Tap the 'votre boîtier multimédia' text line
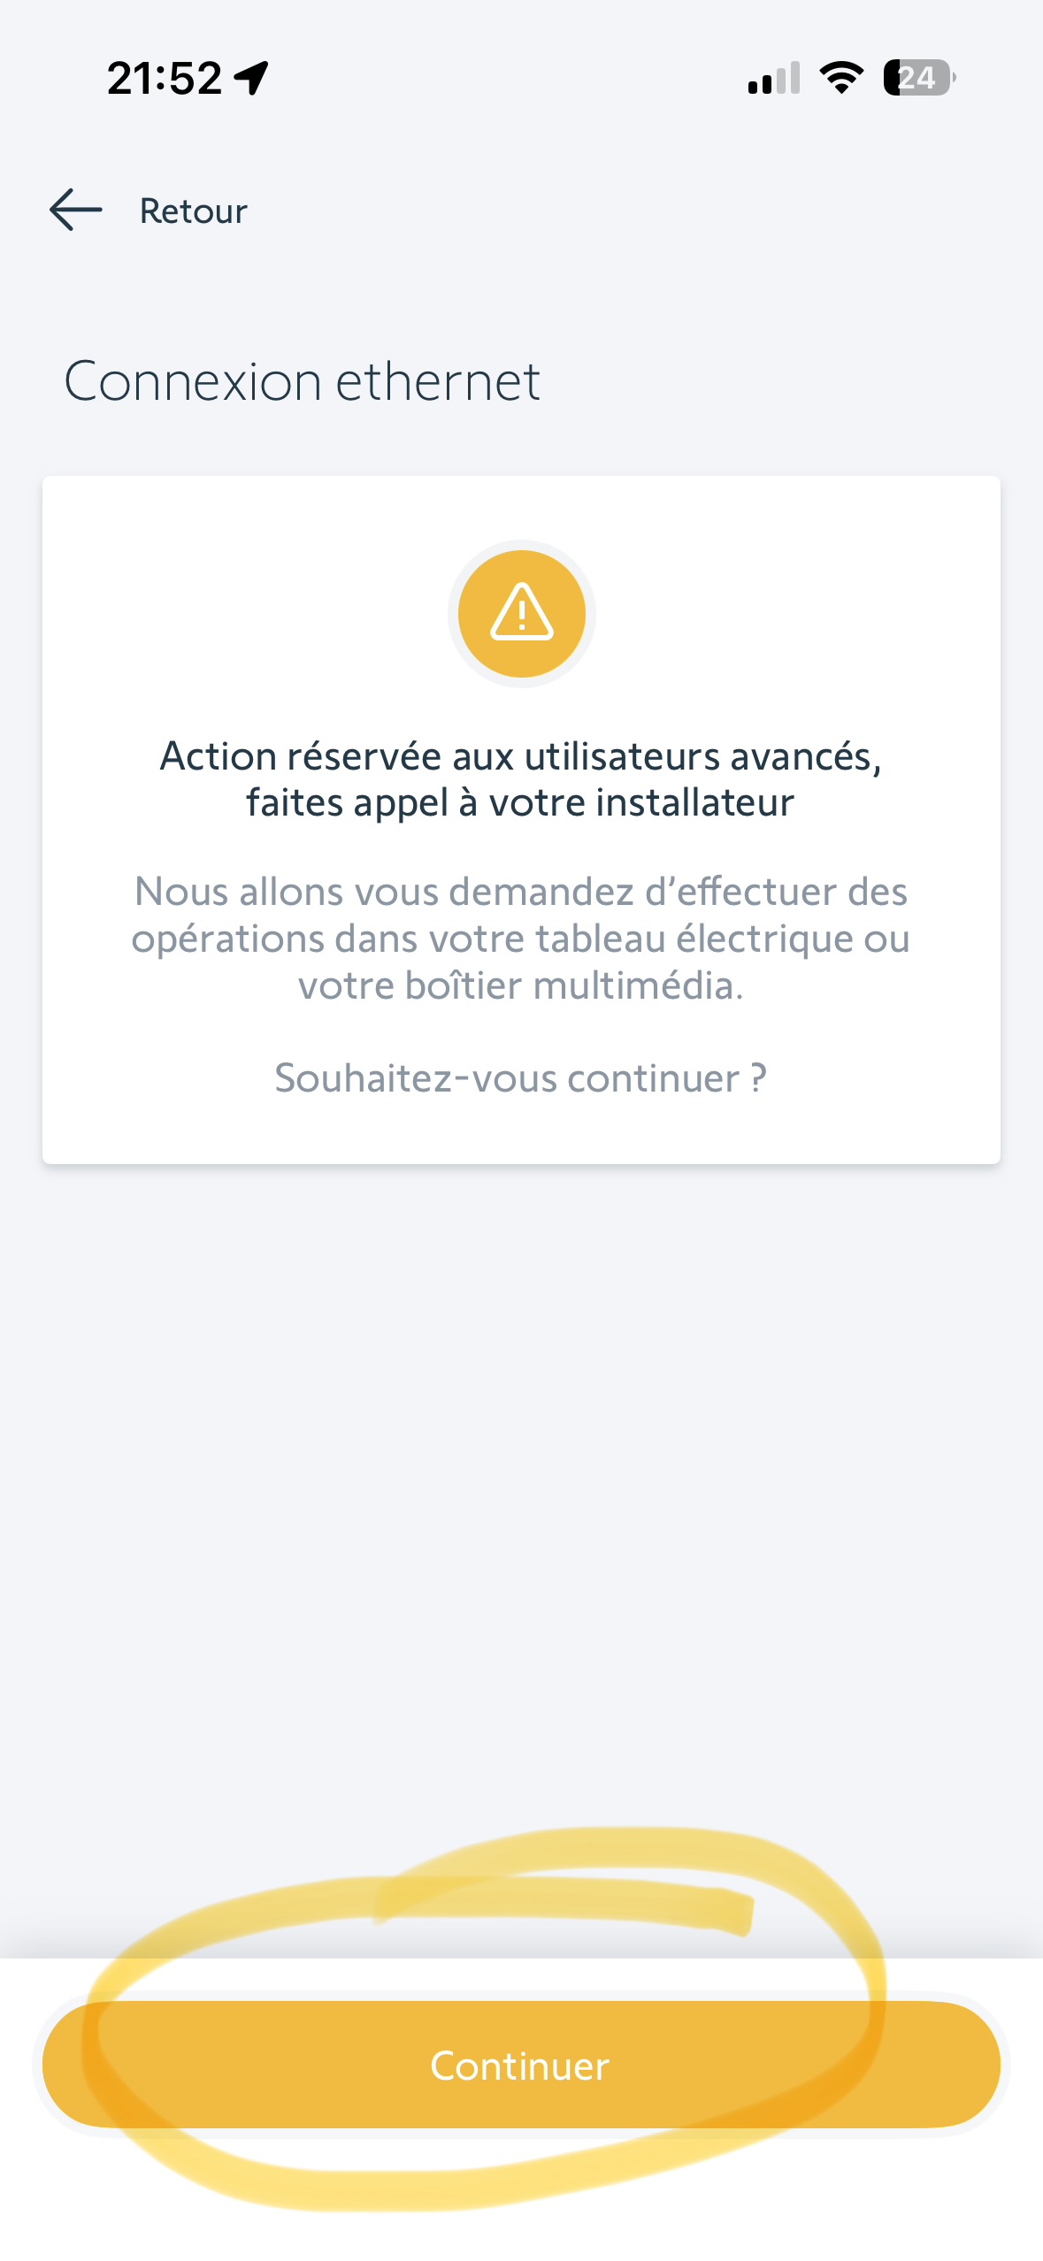Image resolution: width=1043 pixels, height=2261 pixels. [x=521, y=985]
